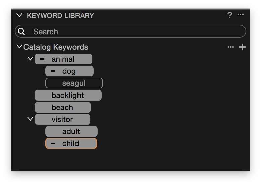The image size is (261, 185).
Task: Click the visitor keyword tag
Action: coord(62,119)
